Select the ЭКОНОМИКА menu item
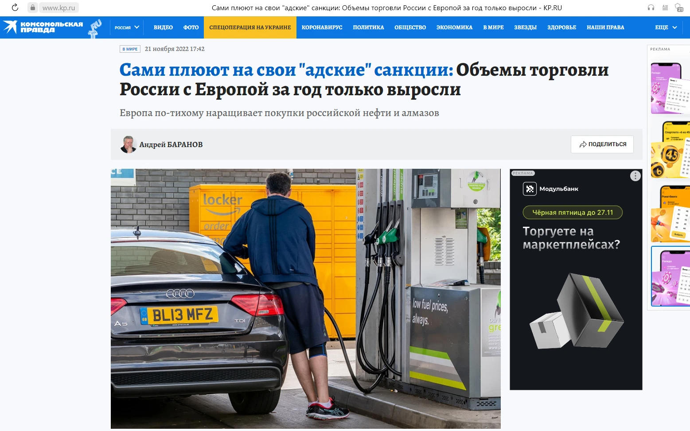This screenshot has height=431, width=690. [x=454, y=27]
